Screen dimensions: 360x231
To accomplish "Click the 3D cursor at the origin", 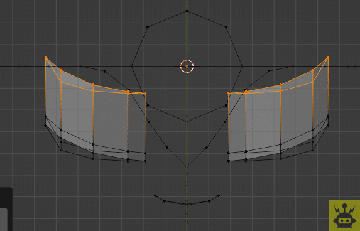I will pyautogui.click(x=187, y=66).
